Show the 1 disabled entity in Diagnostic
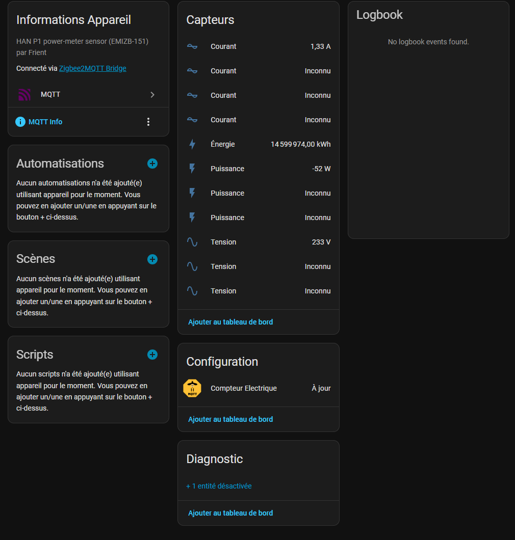The width and height of the screenshot is (515, 540). tap(219, 486)
